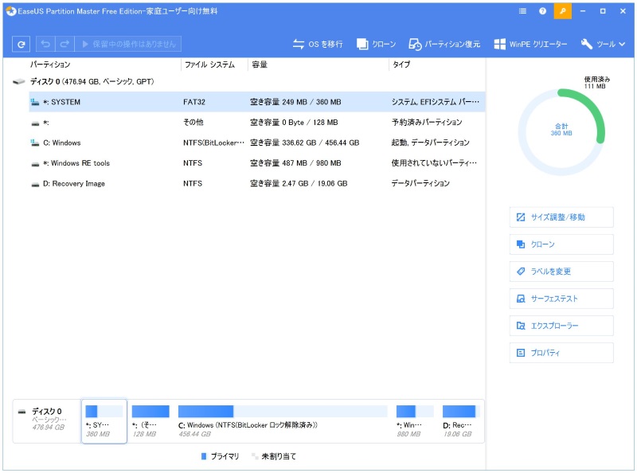637x473 pixels.
Task: Click the C: Windows partition icon
Action: [35, 143]
